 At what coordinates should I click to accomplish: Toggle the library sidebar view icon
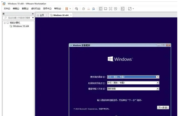pos(101,9)
